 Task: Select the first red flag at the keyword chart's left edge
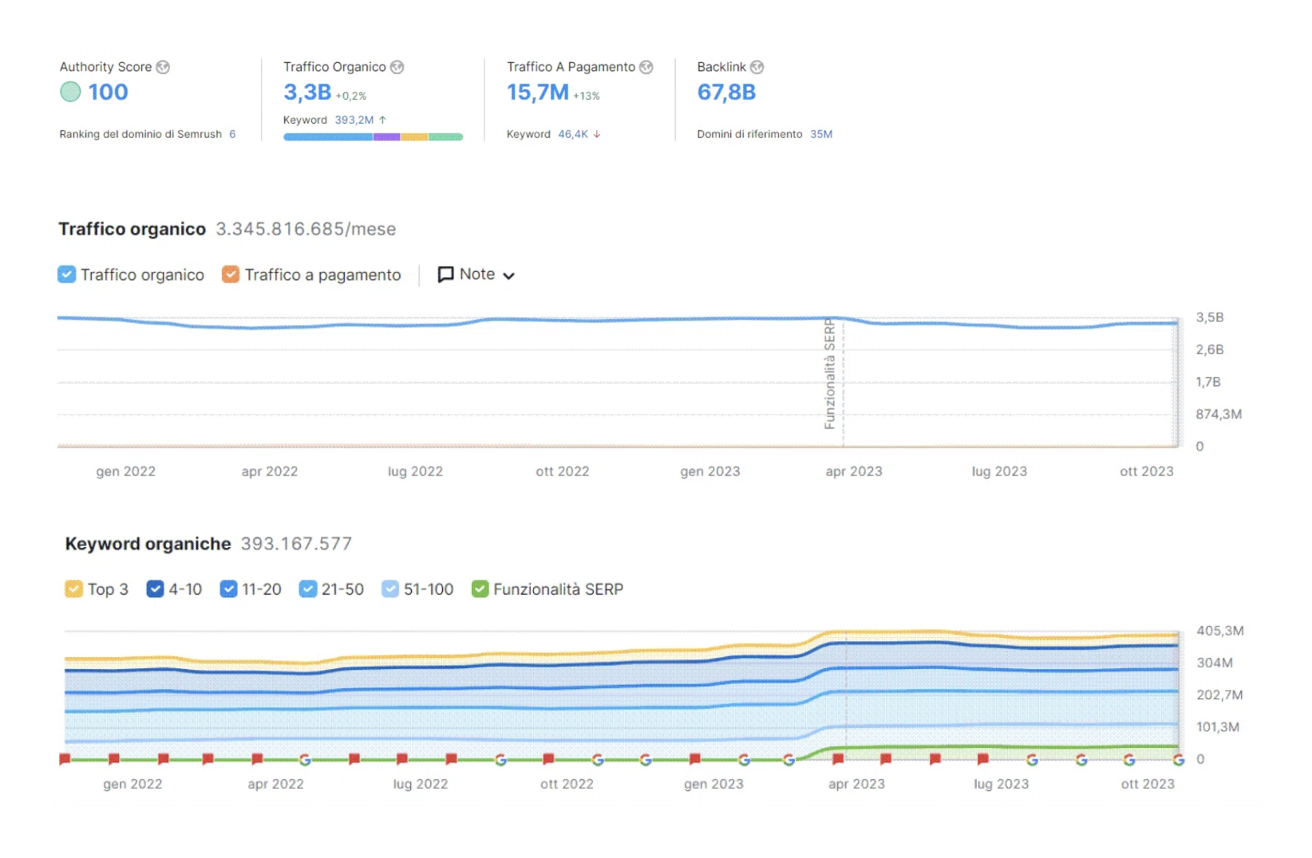pyautogui.click(x=65, y=758)
